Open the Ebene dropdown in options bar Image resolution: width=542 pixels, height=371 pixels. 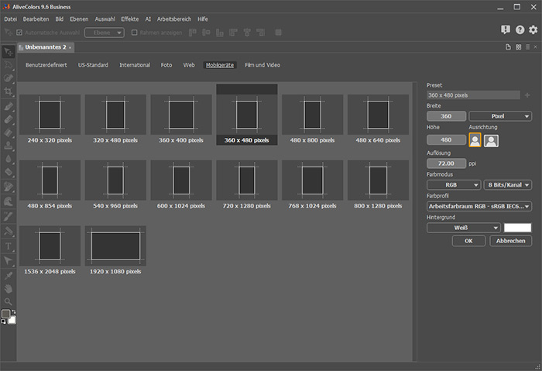[105, 33]
